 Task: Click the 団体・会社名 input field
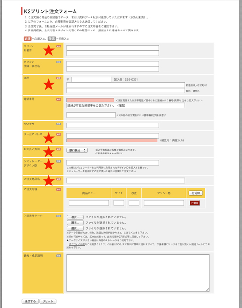113,69
